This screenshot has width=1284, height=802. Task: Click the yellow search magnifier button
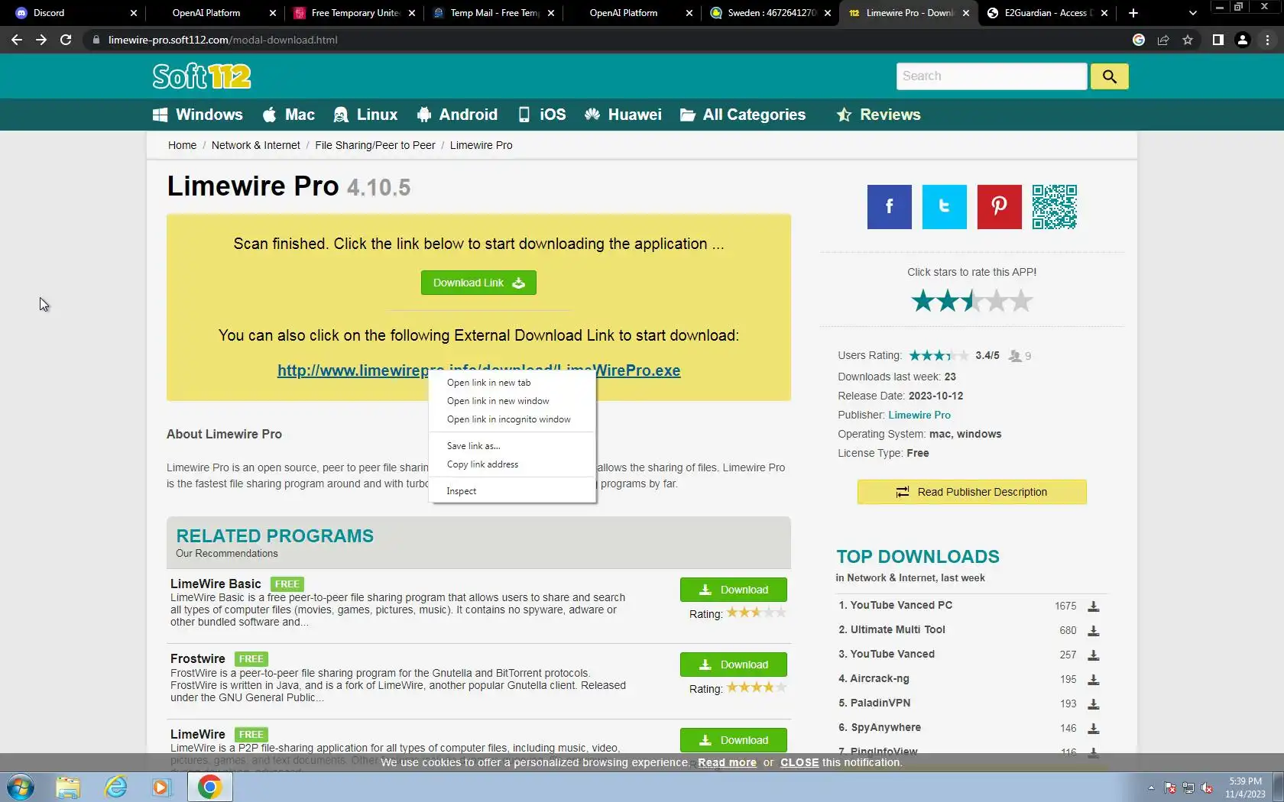1109,76
